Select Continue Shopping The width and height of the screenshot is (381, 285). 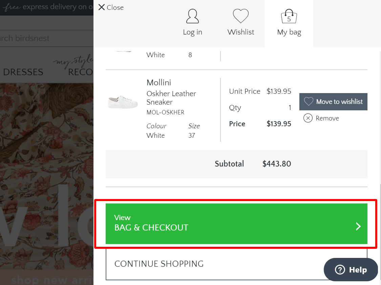236,264
